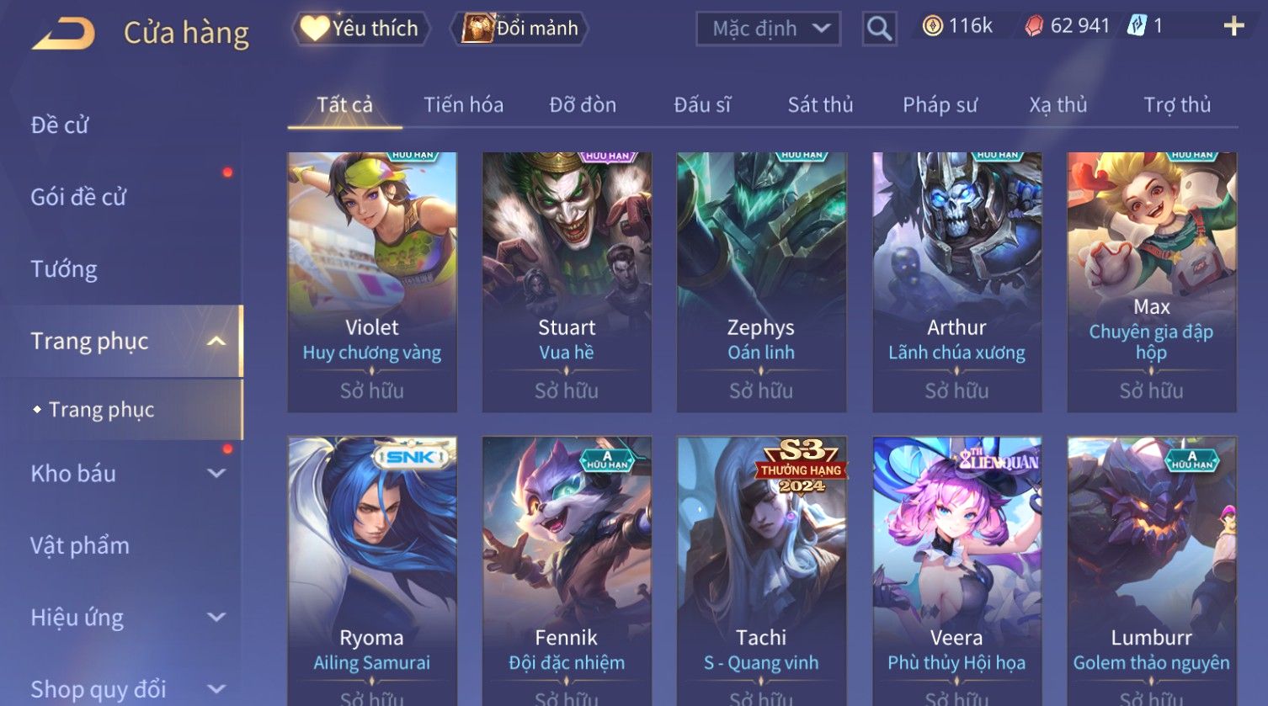This screenshot has width=1268, height=706.
Task: Click the blue voucher ticket icon
Action: (1137, 26)
